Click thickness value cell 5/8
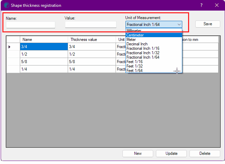The image size is (225, 164). 92,62
